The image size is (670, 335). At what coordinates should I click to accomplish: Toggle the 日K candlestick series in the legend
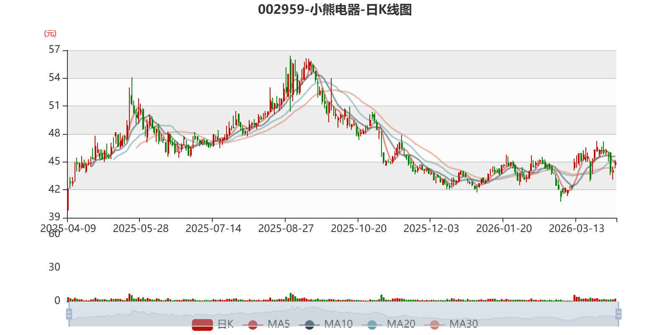pyautogui.click(x=213, y=324)
